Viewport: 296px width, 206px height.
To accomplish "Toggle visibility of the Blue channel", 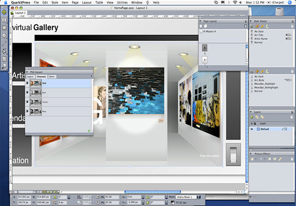I will tap(28, 111).
